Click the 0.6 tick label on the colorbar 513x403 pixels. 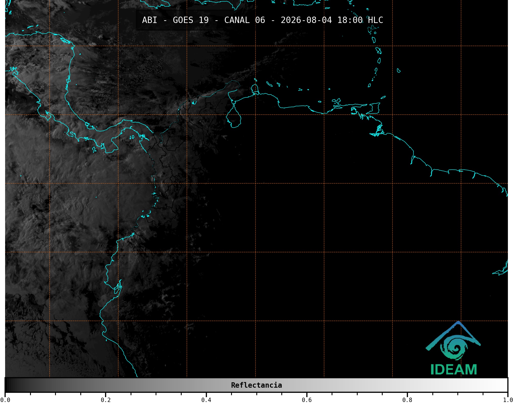coord(307,400)
